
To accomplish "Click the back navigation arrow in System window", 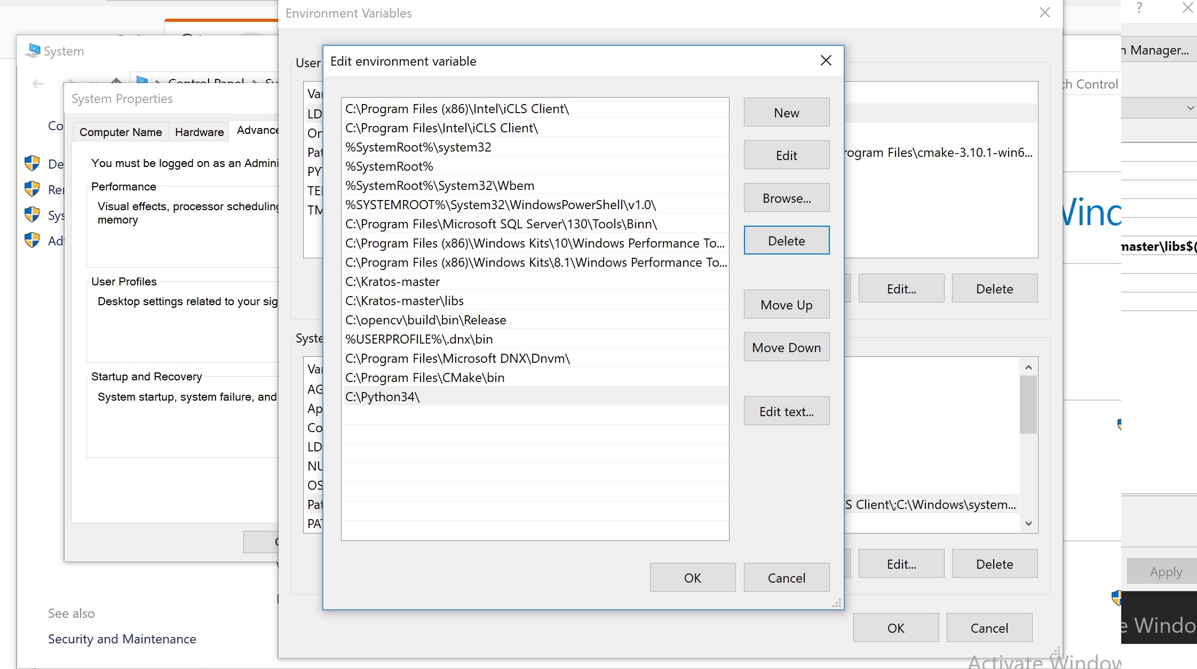I will pos(37,83).
